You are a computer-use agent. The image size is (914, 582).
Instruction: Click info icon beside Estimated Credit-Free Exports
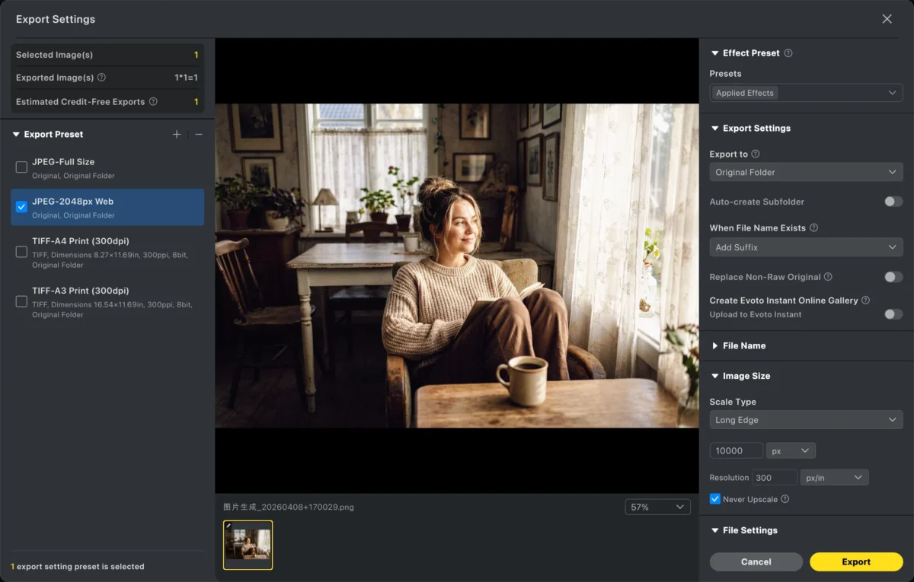153,102
